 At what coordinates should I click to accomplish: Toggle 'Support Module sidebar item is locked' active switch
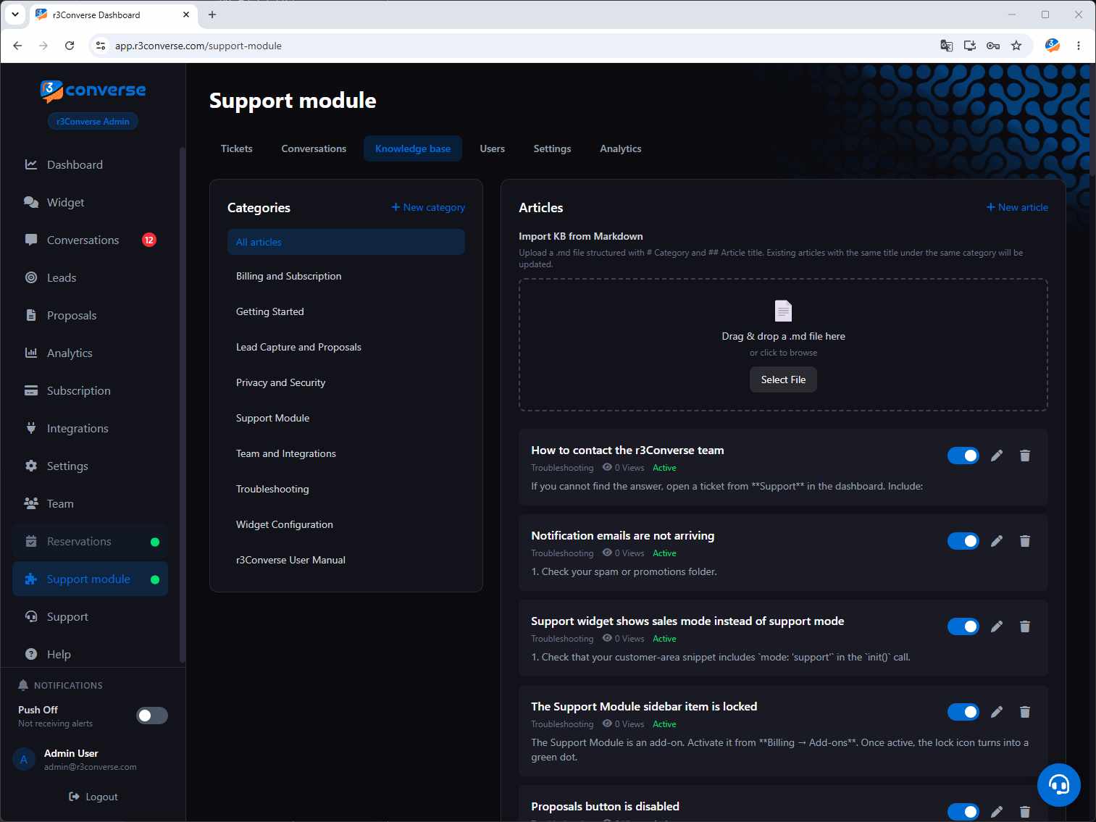963,712
